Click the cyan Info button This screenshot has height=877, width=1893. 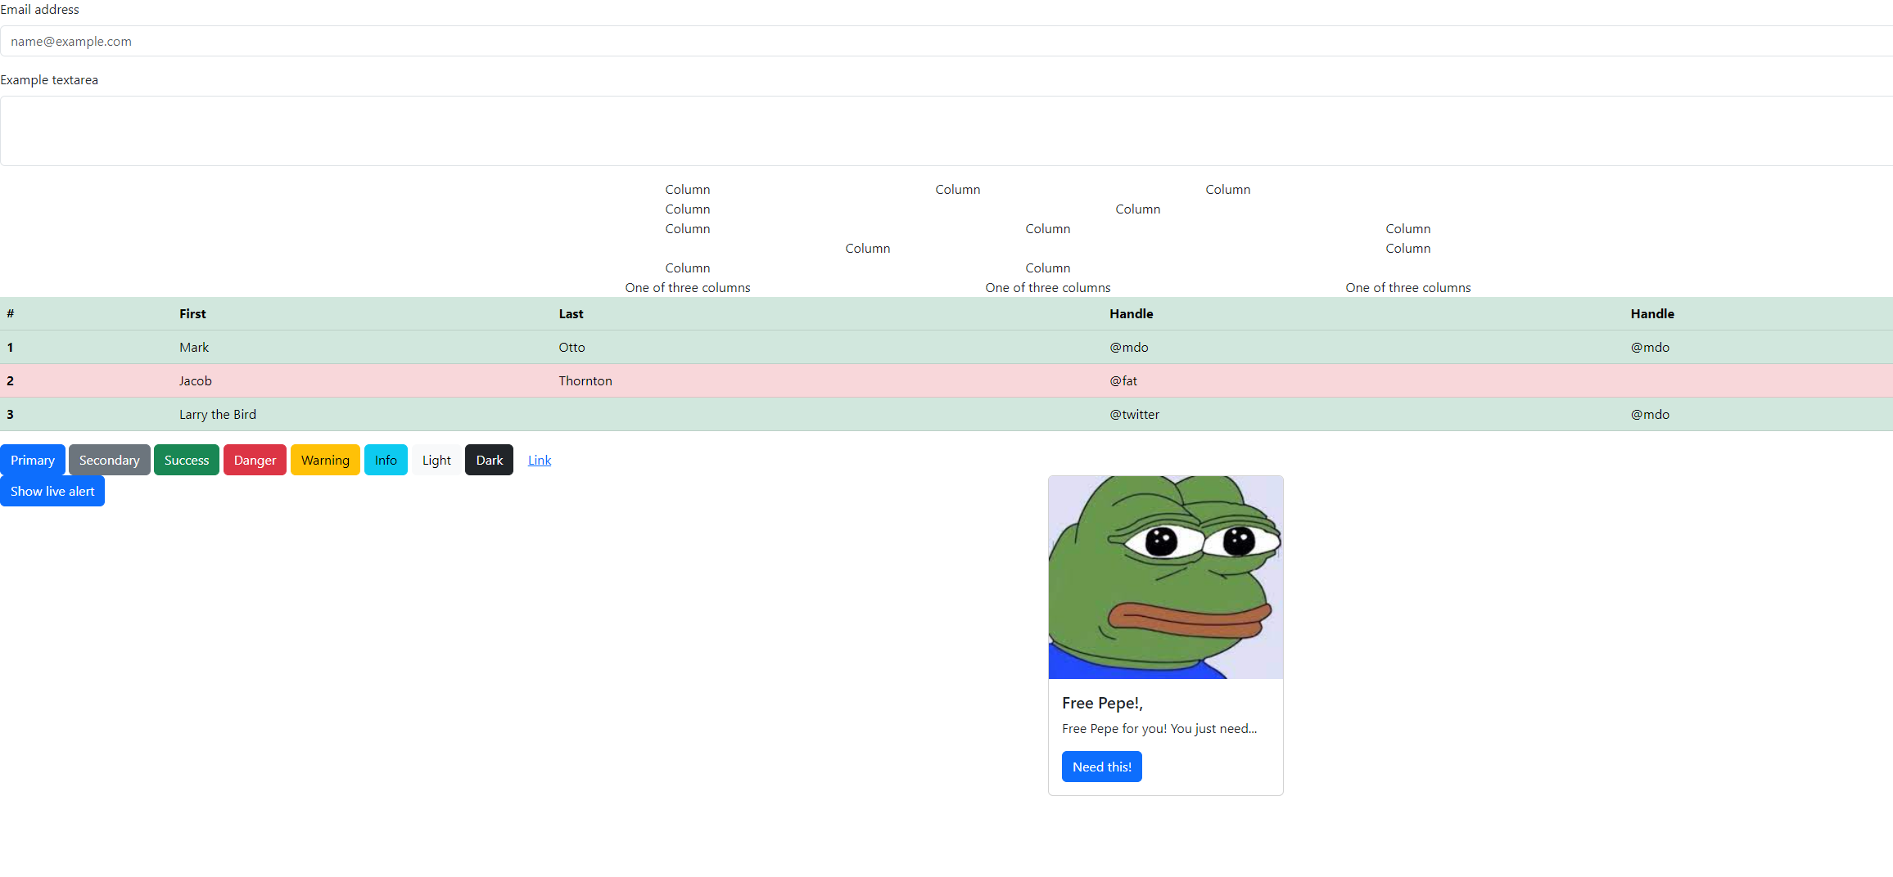click(x=386, y=460)
